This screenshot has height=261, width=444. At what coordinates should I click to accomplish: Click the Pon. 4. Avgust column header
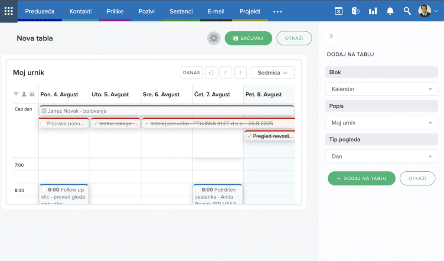tap(59, 94)
